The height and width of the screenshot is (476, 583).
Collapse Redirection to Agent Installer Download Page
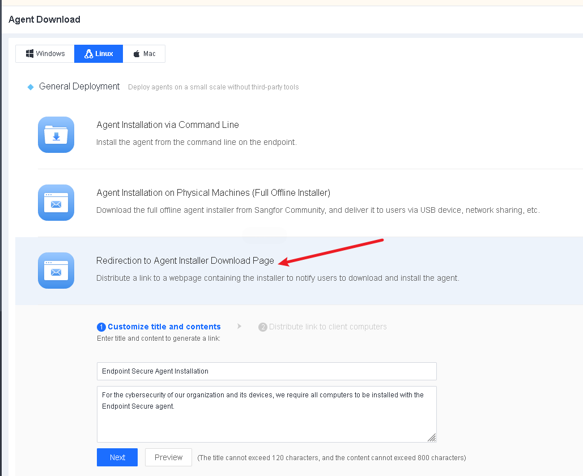(x=185, y=261)
